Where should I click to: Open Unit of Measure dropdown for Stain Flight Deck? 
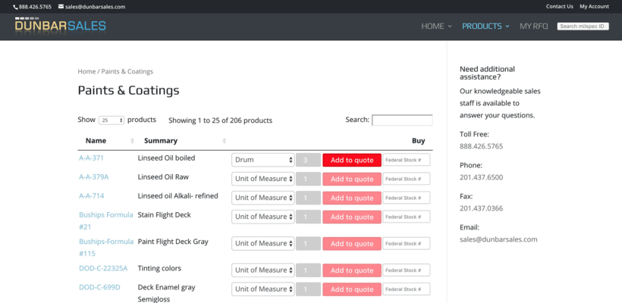[x=263, y=217]
